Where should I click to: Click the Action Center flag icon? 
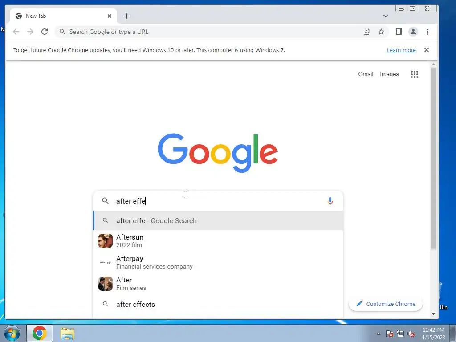pos(389,334)
